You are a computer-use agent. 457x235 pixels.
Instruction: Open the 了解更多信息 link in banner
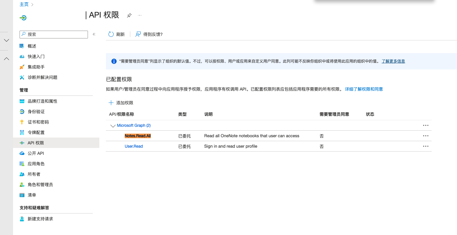tap(393, 61)
